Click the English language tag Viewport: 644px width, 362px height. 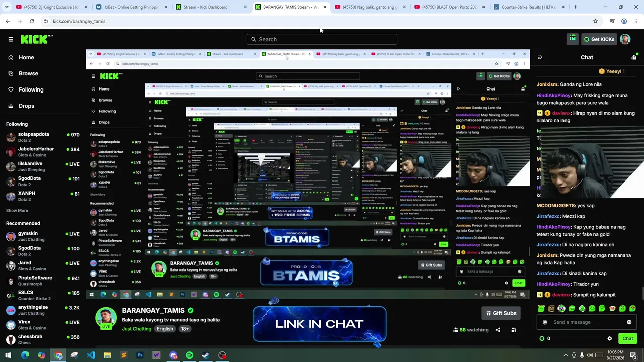pyautogui.click(x=165, y=329)
